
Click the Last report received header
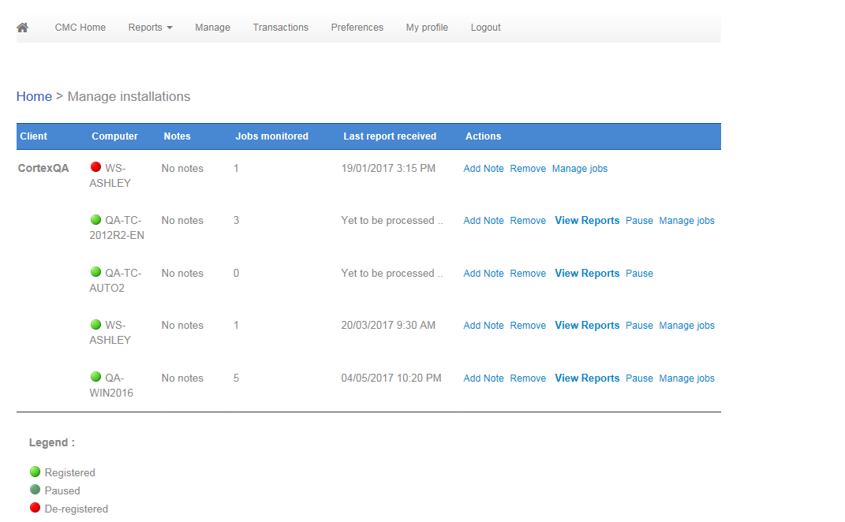[391, 136]
